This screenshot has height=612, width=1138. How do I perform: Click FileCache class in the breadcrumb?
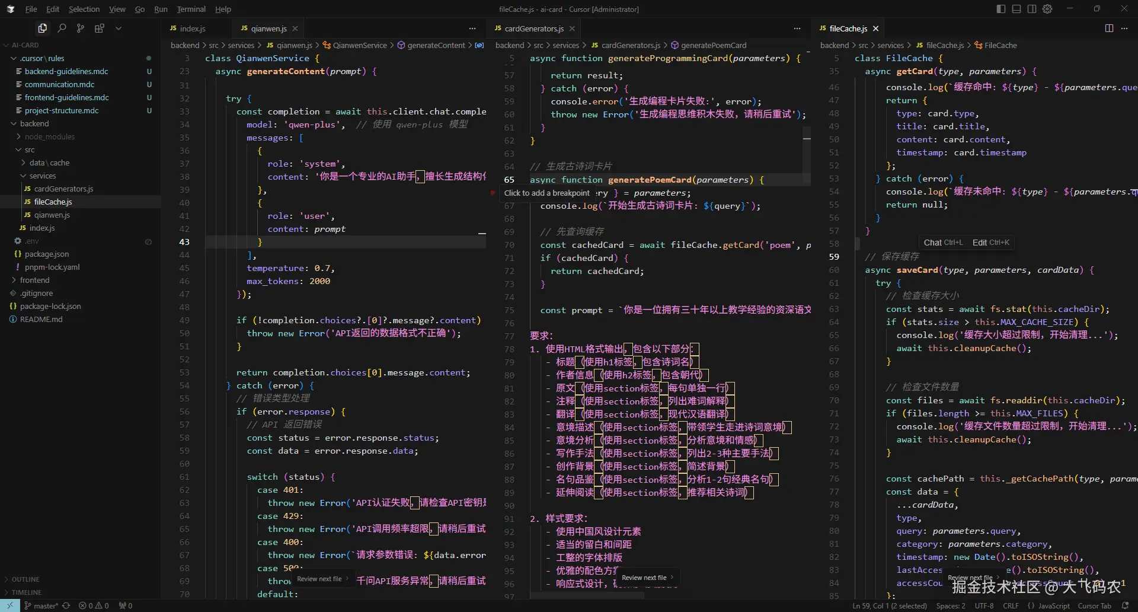click(x=1000, y=45)
